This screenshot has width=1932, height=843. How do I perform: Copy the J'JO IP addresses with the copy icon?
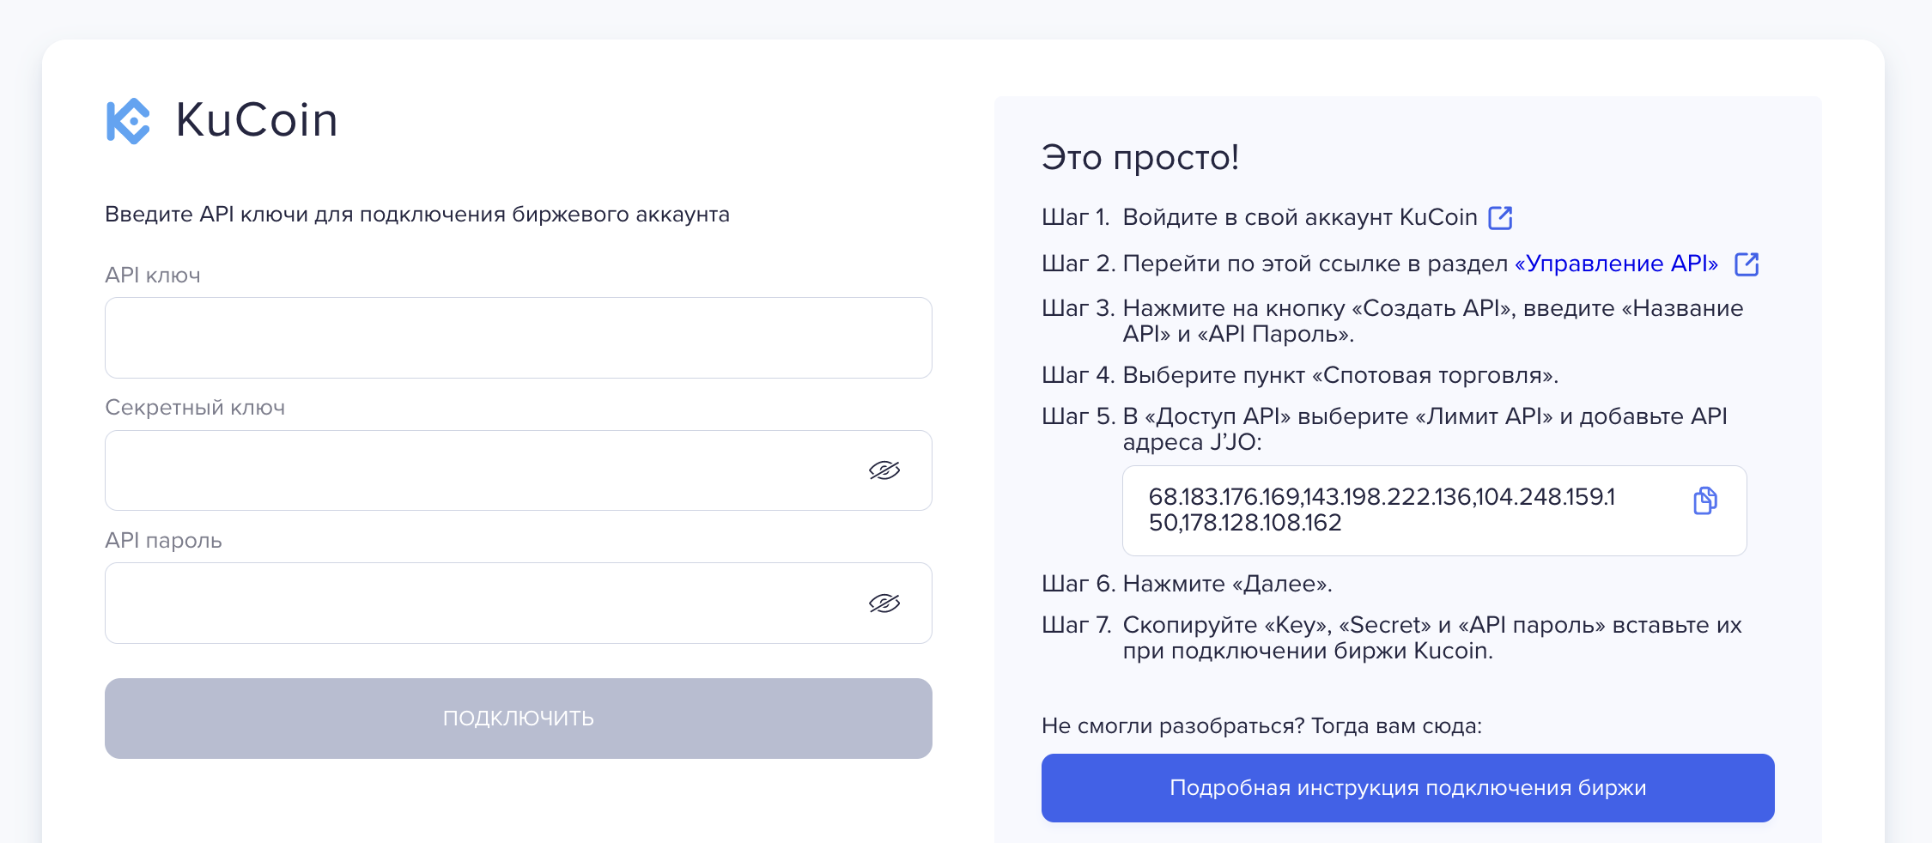click(1704, 500)
